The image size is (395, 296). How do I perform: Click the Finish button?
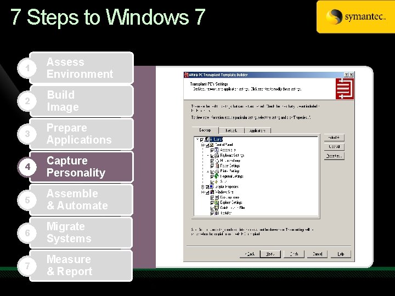point(294,254)
